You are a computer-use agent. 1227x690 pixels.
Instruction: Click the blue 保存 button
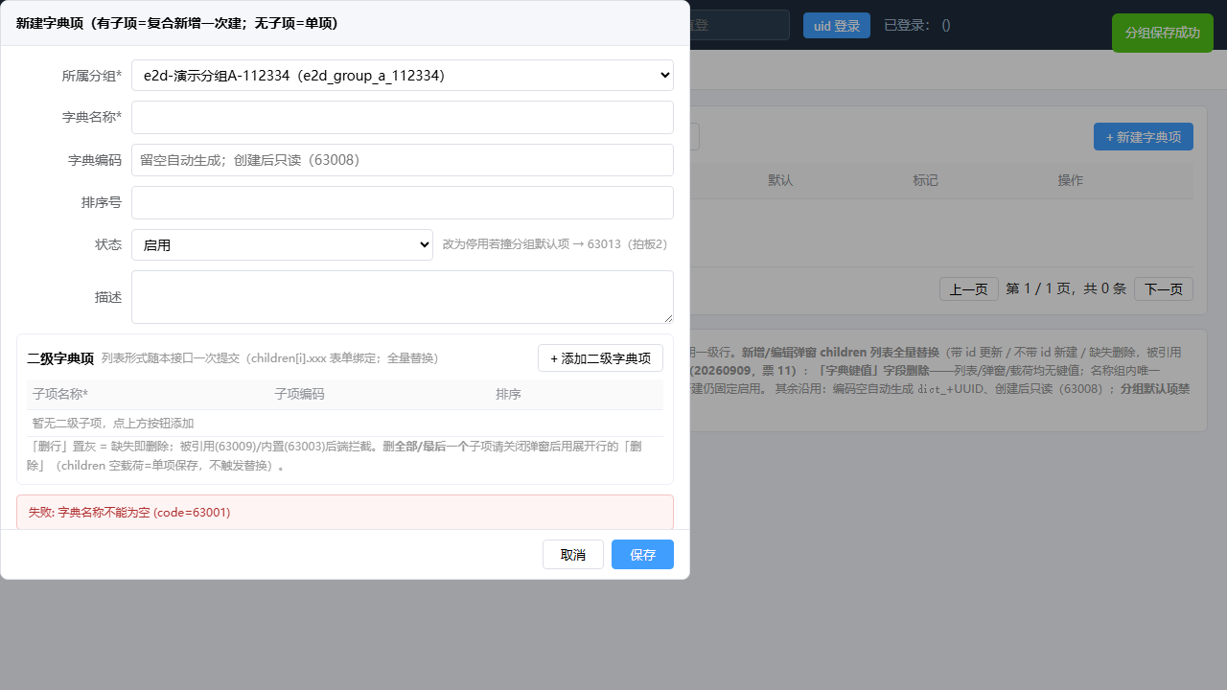tap(642, 555)
